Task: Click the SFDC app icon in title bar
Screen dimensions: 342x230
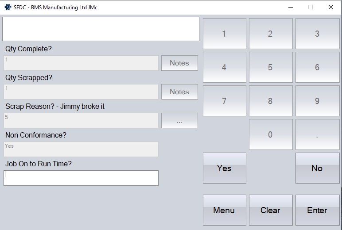Action: (8, 7)
